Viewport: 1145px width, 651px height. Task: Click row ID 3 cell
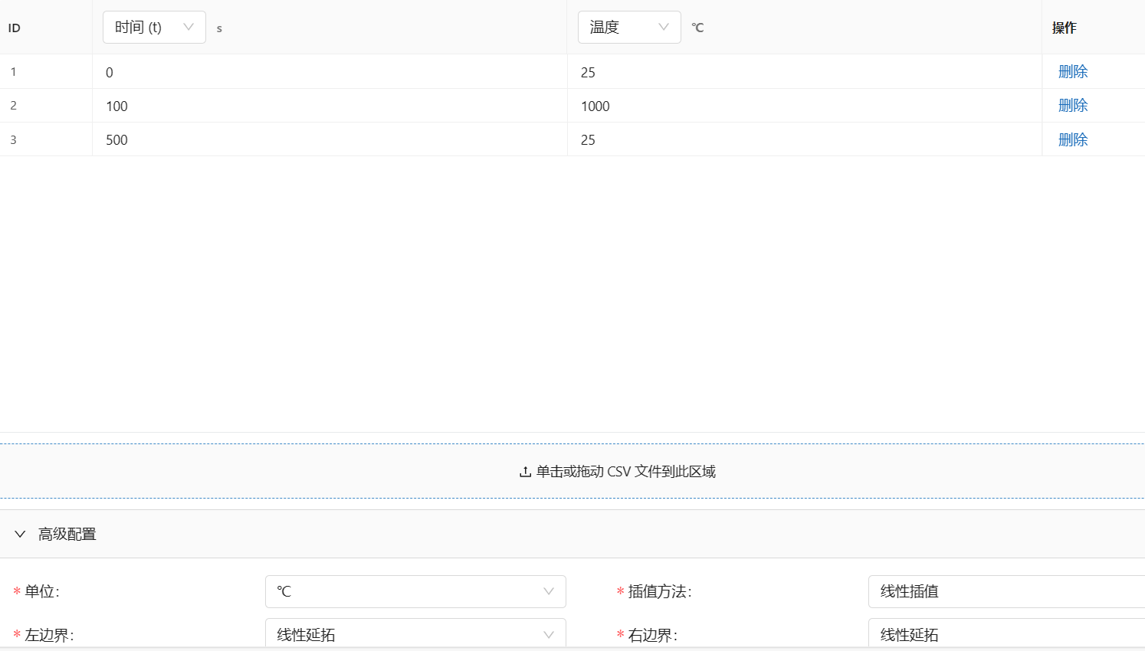pyautogui.click(x=46, y=139)
